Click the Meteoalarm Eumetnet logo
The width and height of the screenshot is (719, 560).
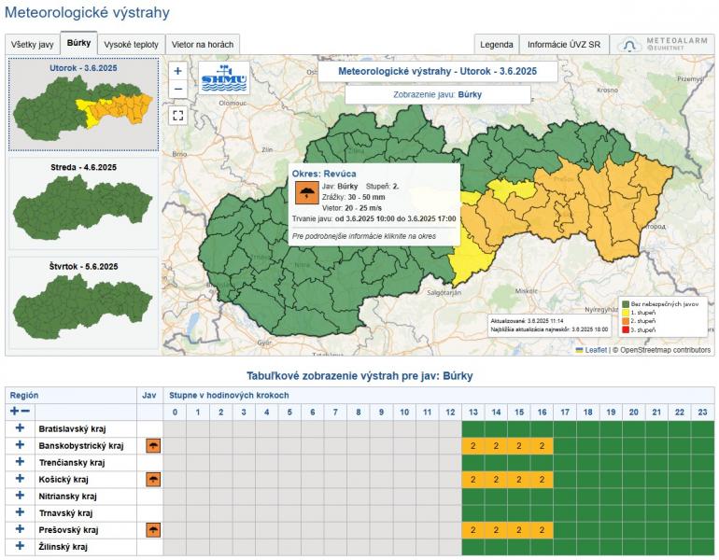tap(662, 45)
